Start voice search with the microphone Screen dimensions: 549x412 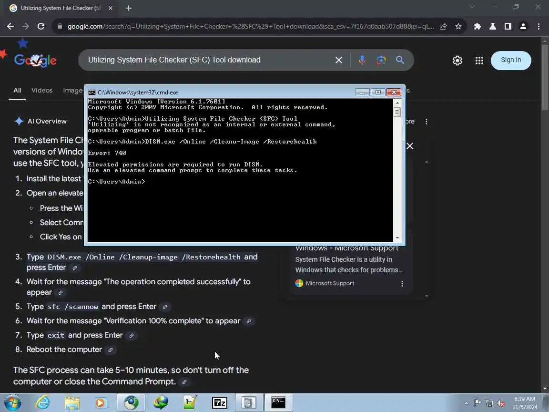tap(362, 60)
